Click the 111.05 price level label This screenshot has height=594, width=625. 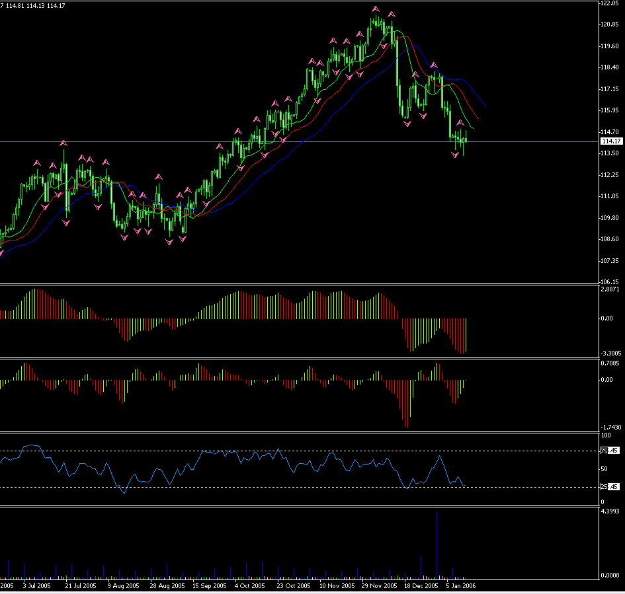point(609,196)
